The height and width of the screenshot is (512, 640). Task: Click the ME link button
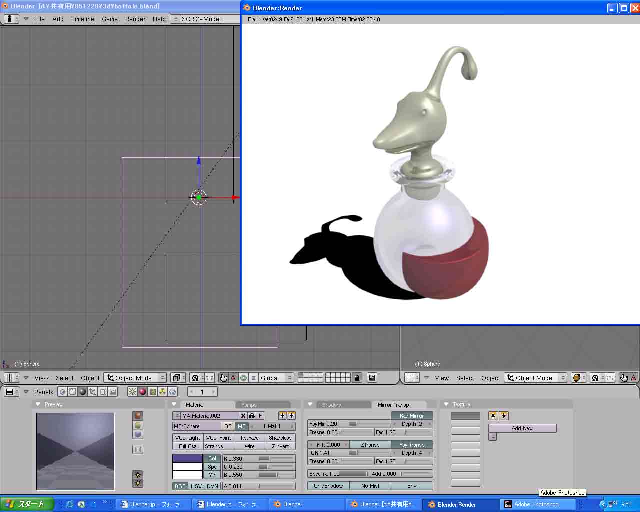tap(242, 426)
